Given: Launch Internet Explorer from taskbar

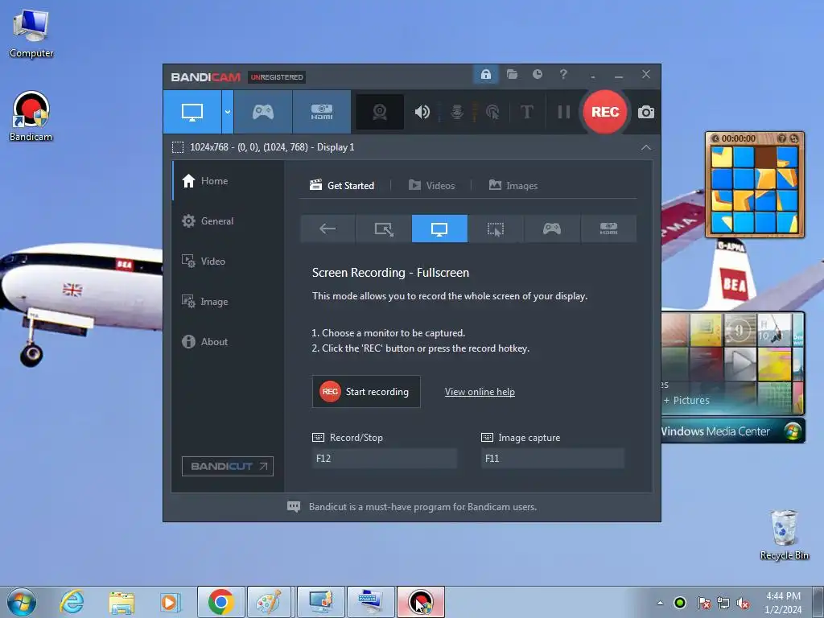Looking at the screenshot, I should tap(72, 602).
